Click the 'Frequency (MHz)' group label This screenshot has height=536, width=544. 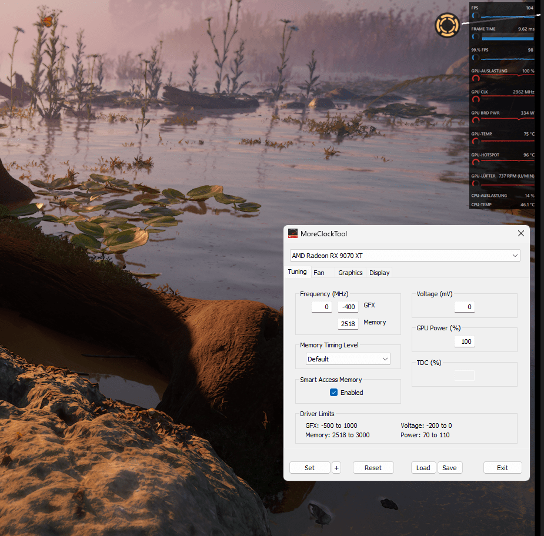point(324,294)
